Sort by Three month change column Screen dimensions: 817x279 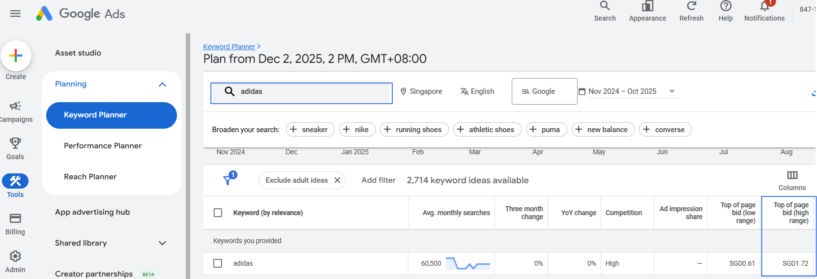click(524, 213)
